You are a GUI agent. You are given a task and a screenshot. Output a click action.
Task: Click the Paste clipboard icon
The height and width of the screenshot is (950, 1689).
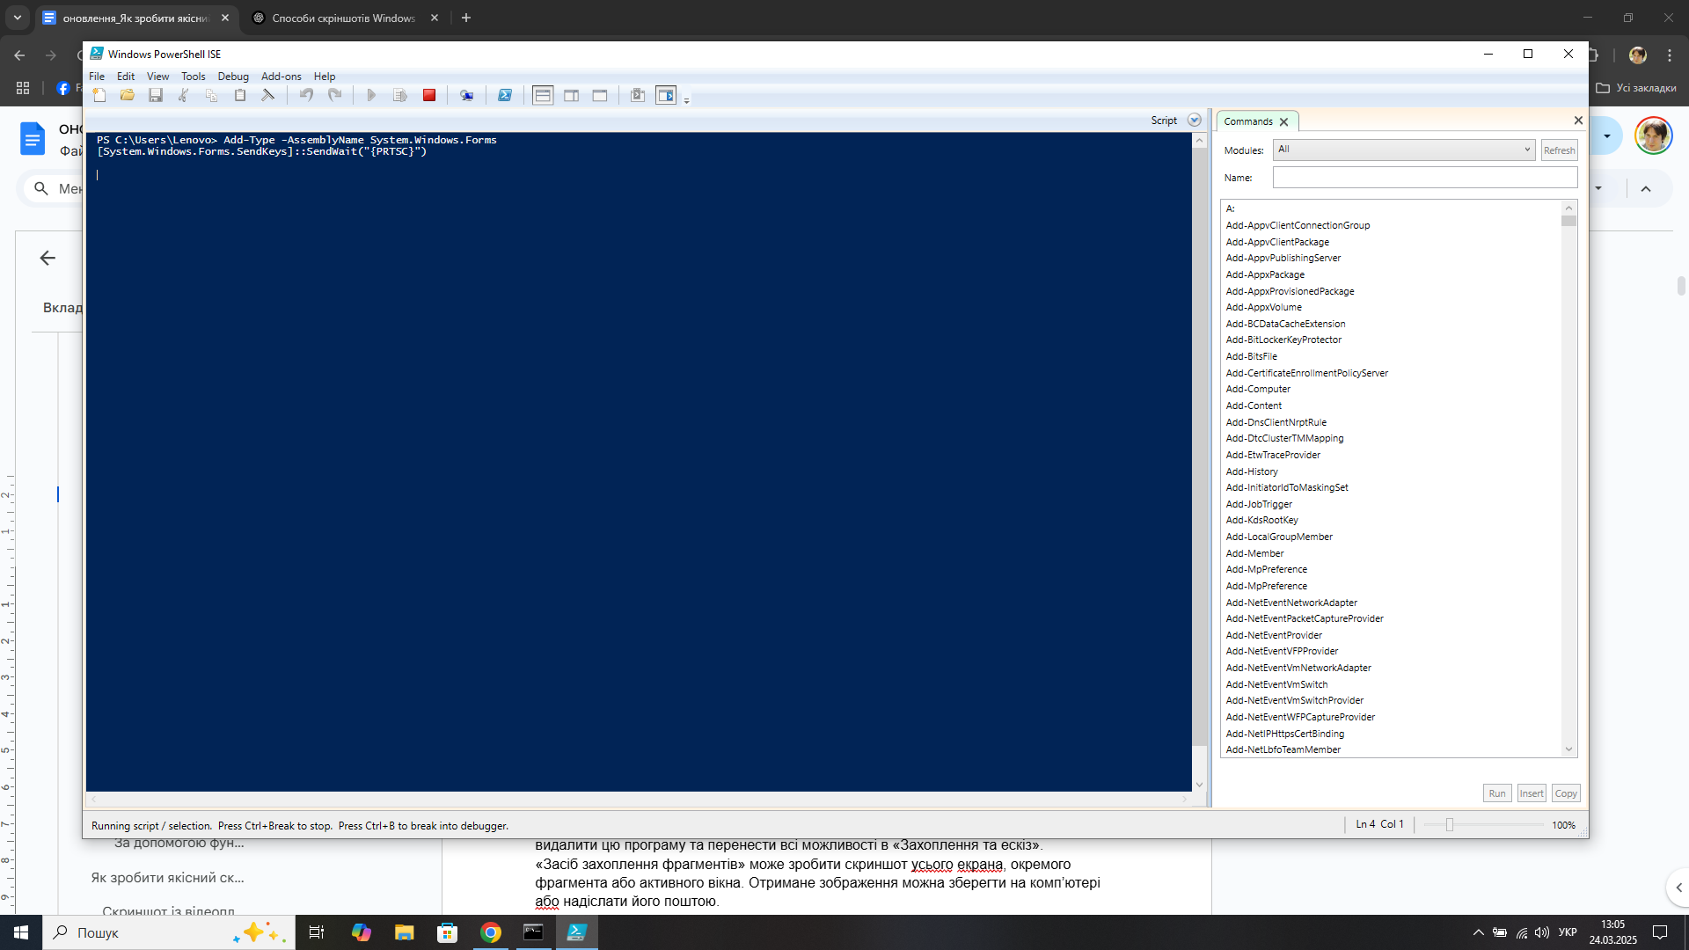tap(240, 95)
